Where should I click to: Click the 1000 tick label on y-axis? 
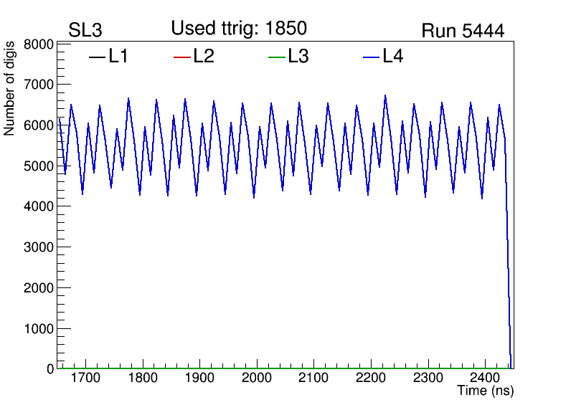coord(40,329)
